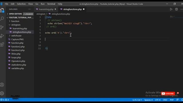Click the errors and warnings status indicator

pyautogui.click(x=5, y=100)
